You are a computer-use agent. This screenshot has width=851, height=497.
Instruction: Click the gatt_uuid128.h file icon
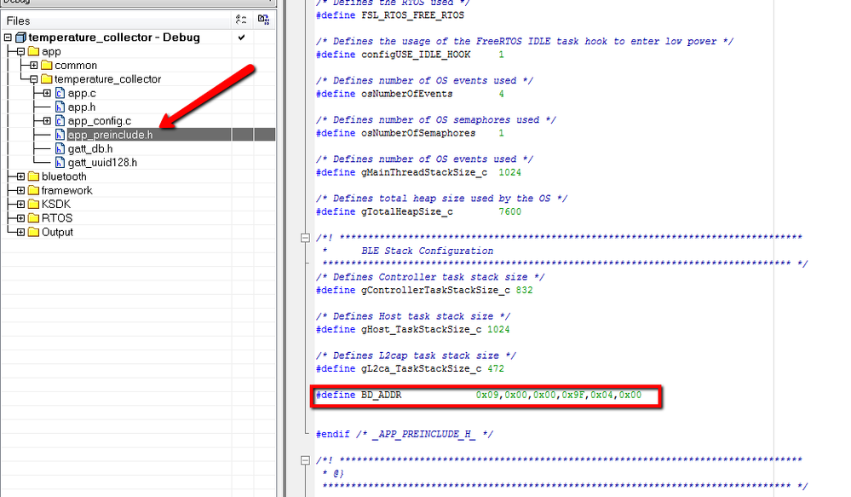(x=60, y=163)
